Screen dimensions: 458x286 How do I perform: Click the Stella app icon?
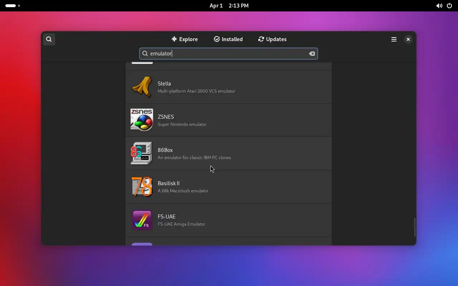(x=142, y=87)
